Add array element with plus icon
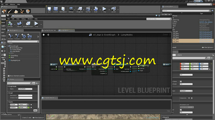This screenshot has height=120, width=215. (x=189, y=98)
